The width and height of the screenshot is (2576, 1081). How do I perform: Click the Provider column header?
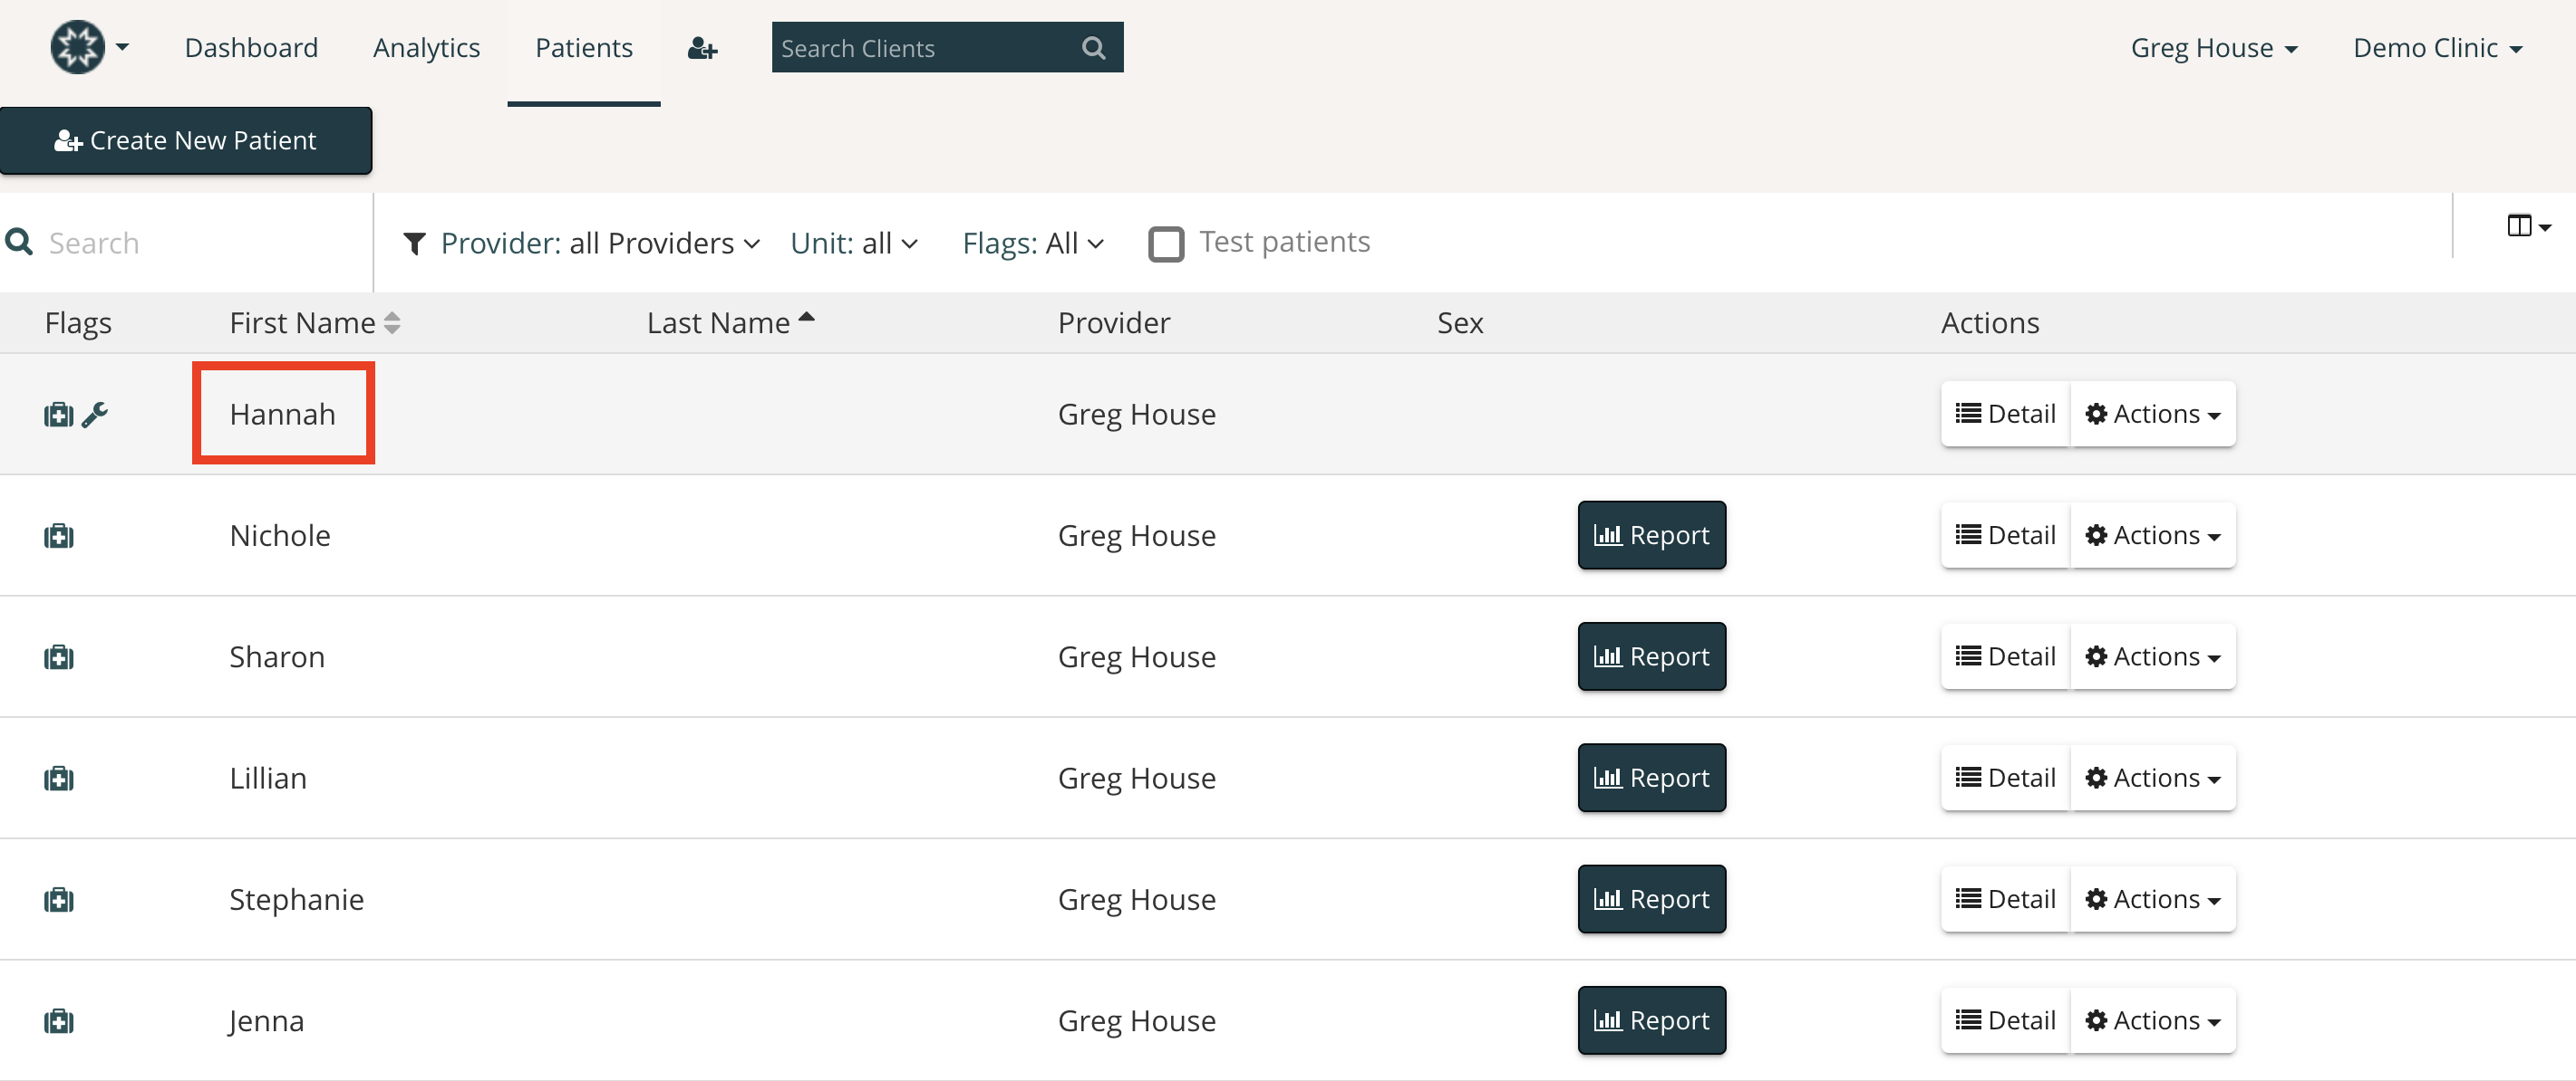(x=1113, y=322)
